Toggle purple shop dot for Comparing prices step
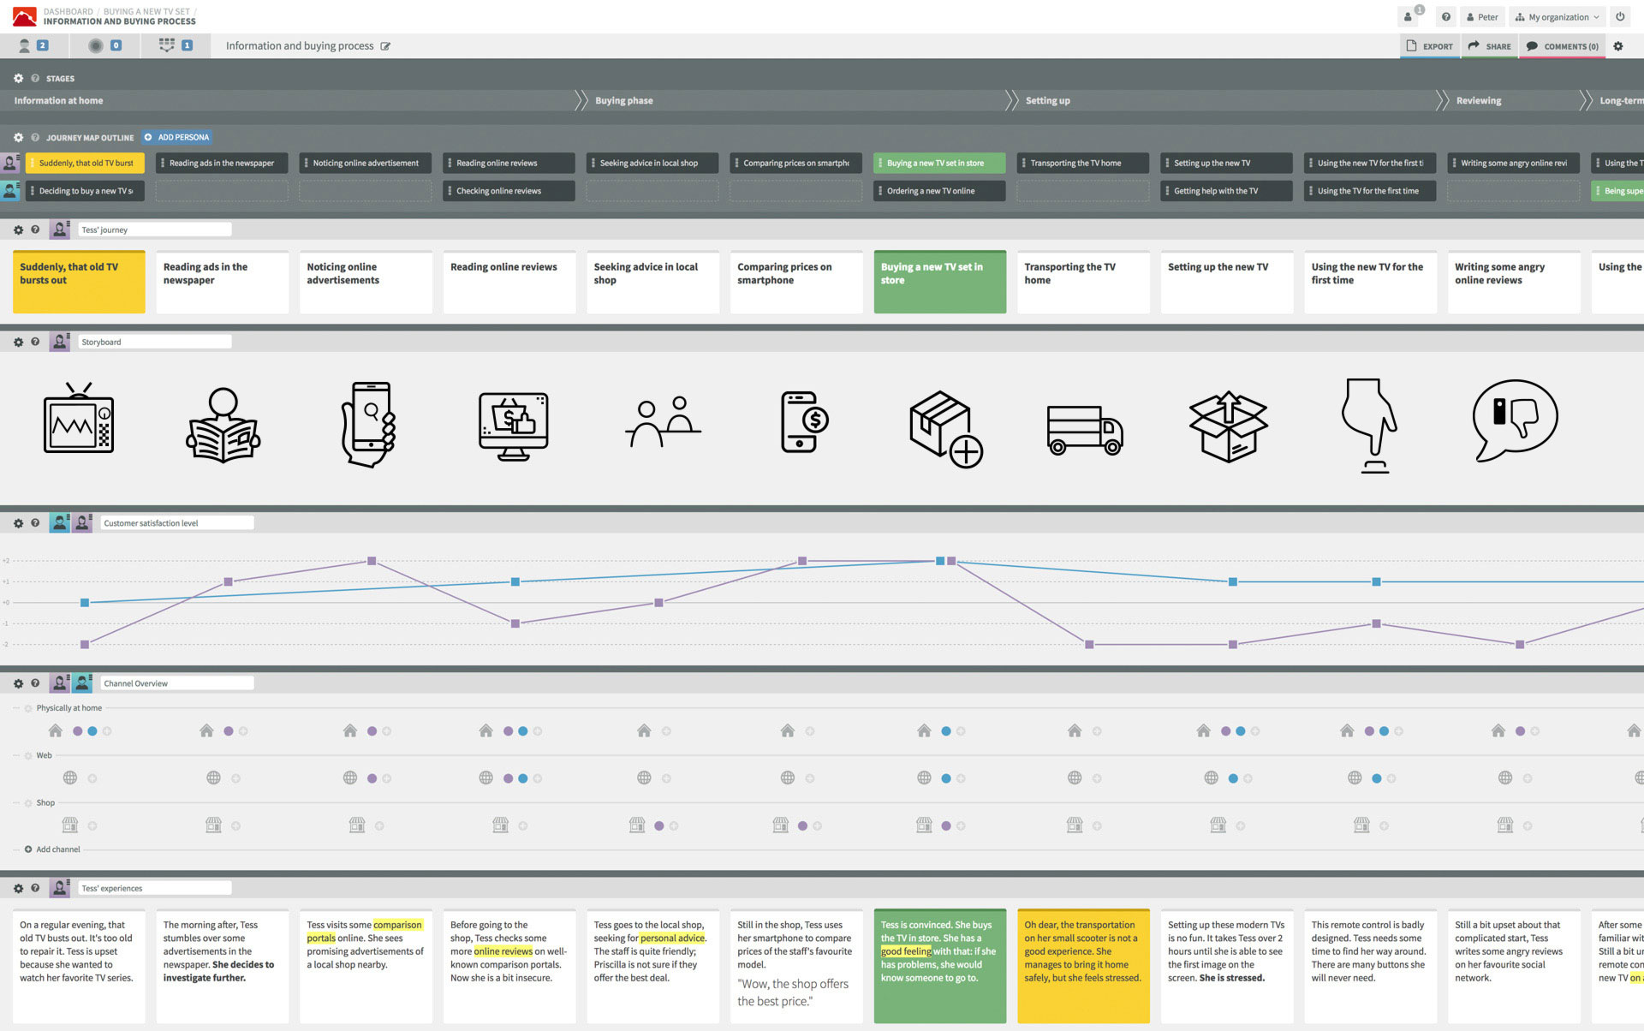1644x1031 pixels. (802, 825)
